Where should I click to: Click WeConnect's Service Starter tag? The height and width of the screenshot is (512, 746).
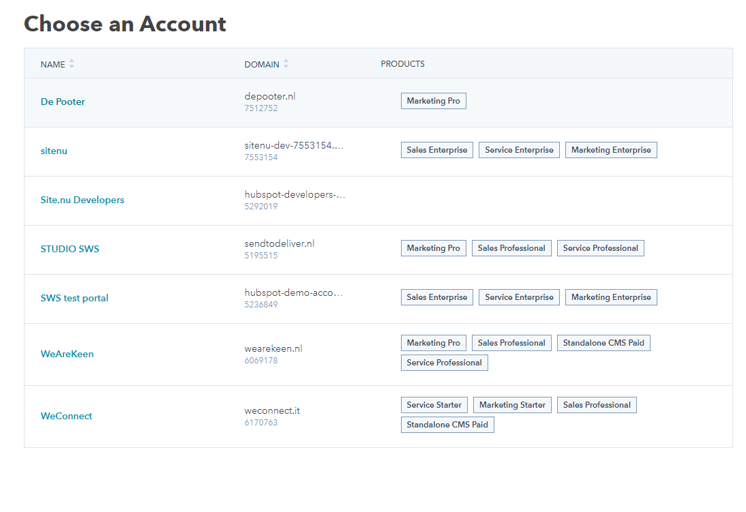click(434, 405)
